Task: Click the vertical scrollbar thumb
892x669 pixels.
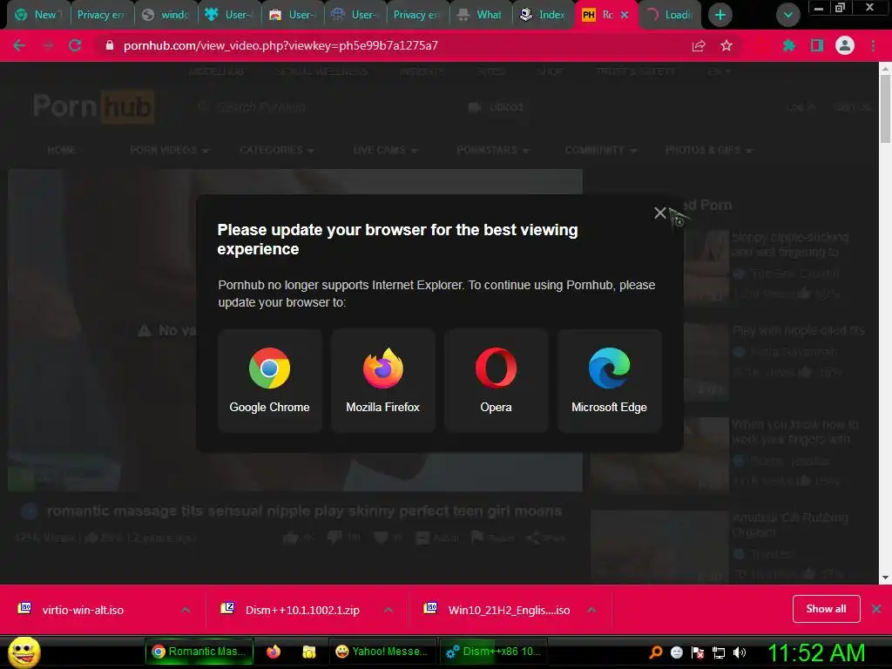Action: tap(885, 109)
